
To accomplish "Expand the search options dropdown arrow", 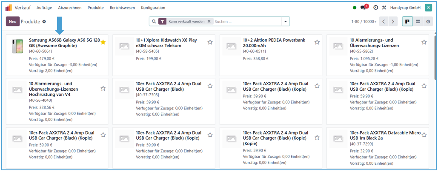I will (286, 21).
